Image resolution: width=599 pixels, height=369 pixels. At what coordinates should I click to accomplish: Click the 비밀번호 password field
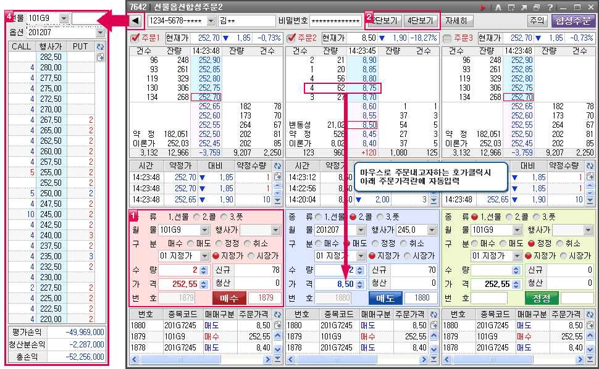(335, 20)
